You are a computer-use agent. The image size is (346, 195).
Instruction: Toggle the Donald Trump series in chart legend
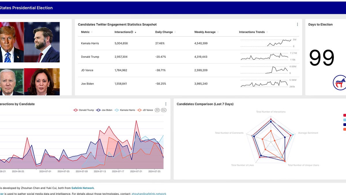84,110
